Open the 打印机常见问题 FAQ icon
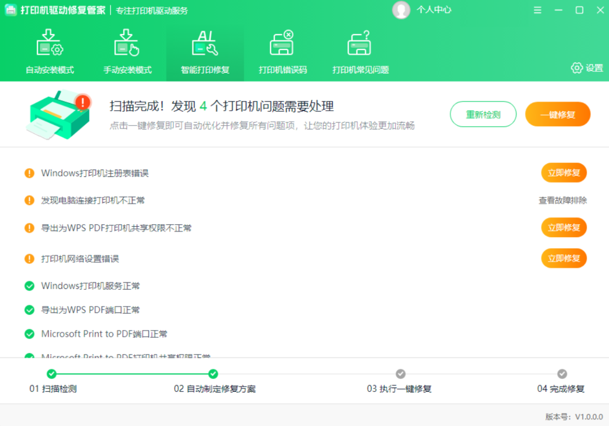The width and height of the screenshot is (609, 426). [x=360, y=43]
